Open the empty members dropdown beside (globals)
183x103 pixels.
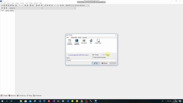tap(59, 8)
